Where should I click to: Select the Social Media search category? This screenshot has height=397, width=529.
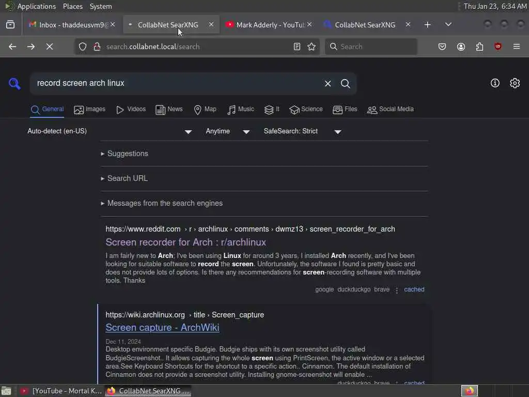pyautogui.click(x=391, y=110)
